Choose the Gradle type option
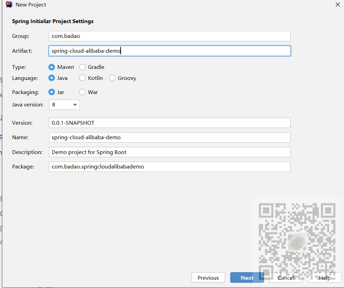Viewport: 344px width, 288px height. tap(82, 67)
